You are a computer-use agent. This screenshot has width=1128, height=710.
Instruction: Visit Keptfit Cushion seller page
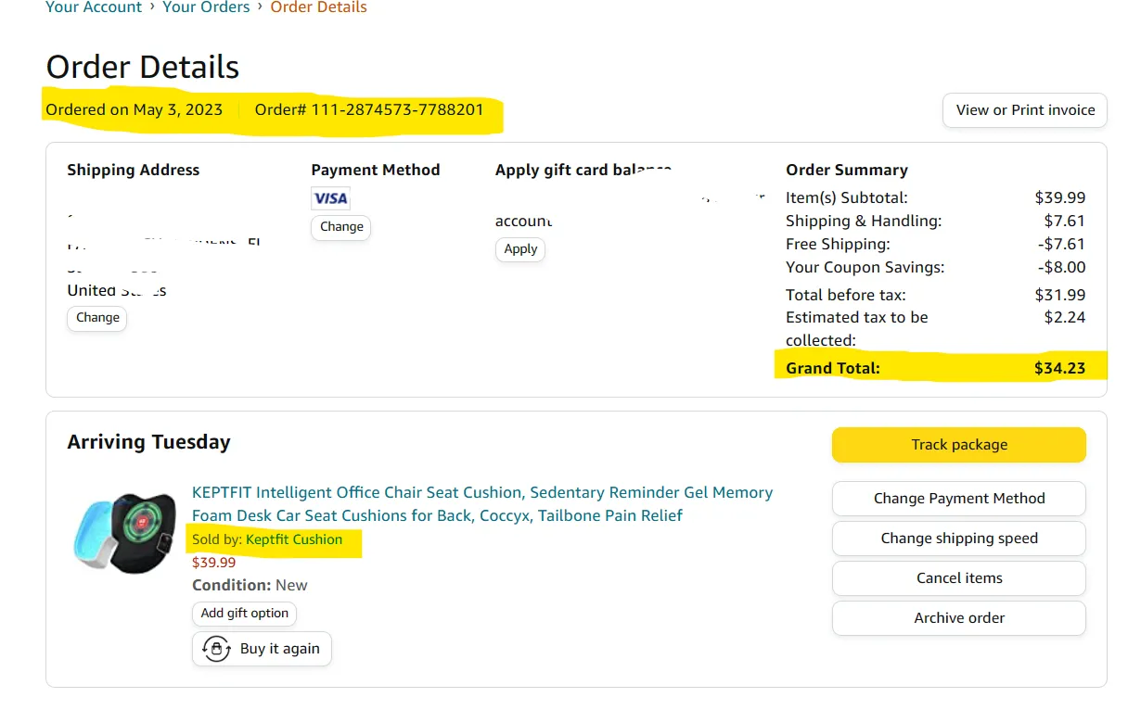294,539
